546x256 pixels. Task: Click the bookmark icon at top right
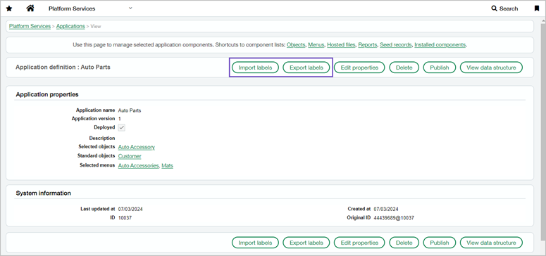coord(537,8)
